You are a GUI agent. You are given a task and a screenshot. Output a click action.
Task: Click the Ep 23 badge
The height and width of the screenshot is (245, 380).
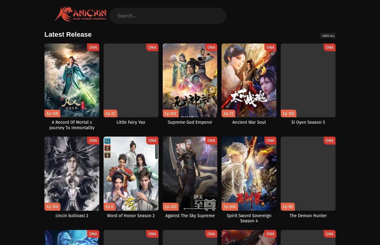(x=229, y=113)
